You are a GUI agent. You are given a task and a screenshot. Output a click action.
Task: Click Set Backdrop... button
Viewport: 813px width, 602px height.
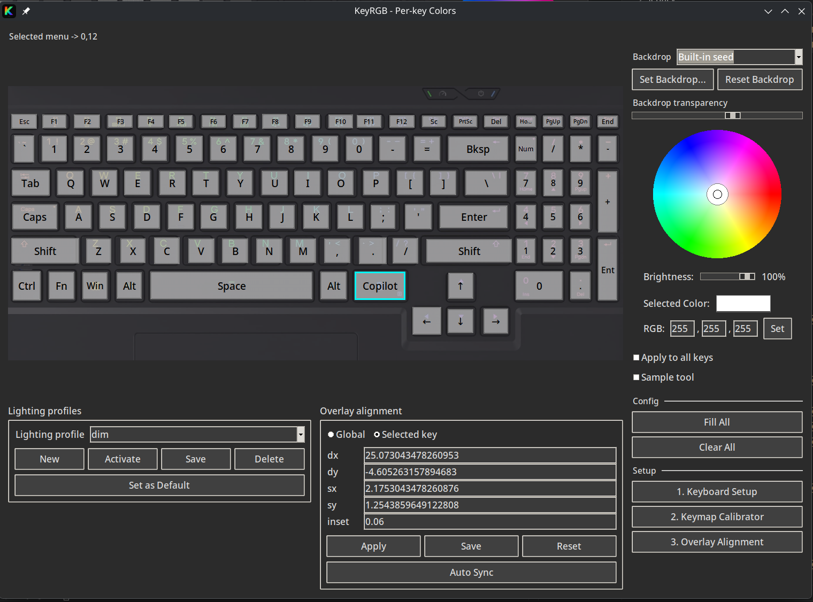point(673,80)
